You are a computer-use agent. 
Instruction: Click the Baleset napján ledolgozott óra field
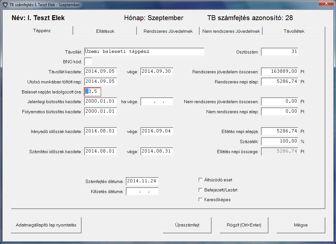coord(93,92)
